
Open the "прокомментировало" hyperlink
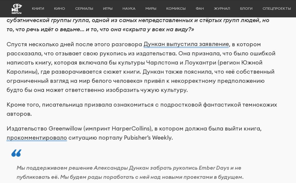click(37, 138)
